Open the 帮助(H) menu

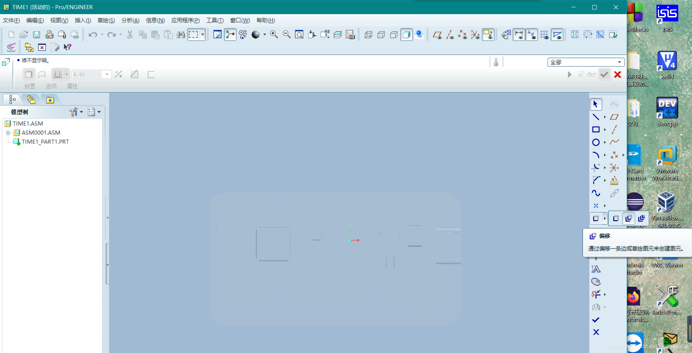point(265,20)
